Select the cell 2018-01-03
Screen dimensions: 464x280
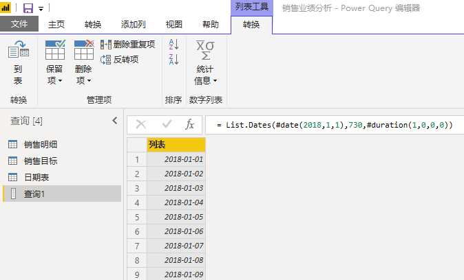(x=176, y=188)
